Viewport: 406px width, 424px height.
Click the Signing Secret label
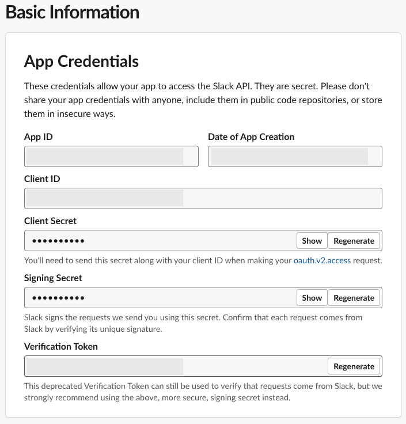[x=53, y=278]
